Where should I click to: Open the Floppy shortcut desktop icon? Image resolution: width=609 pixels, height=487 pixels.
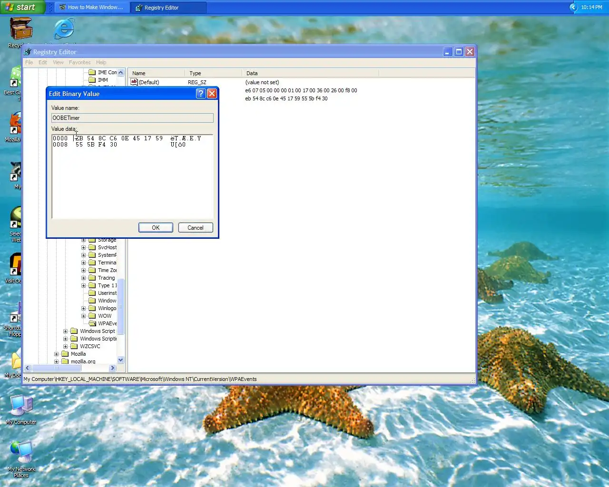(16, 312)
